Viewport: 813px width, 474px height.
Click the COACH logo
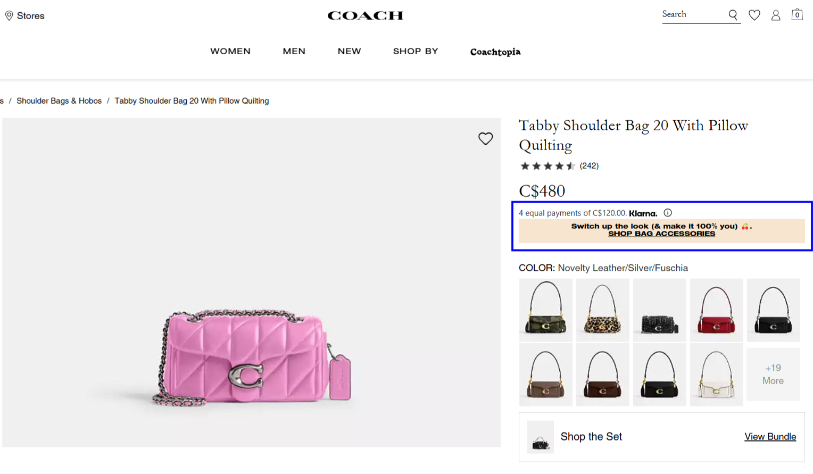click(x=365, y=15)
